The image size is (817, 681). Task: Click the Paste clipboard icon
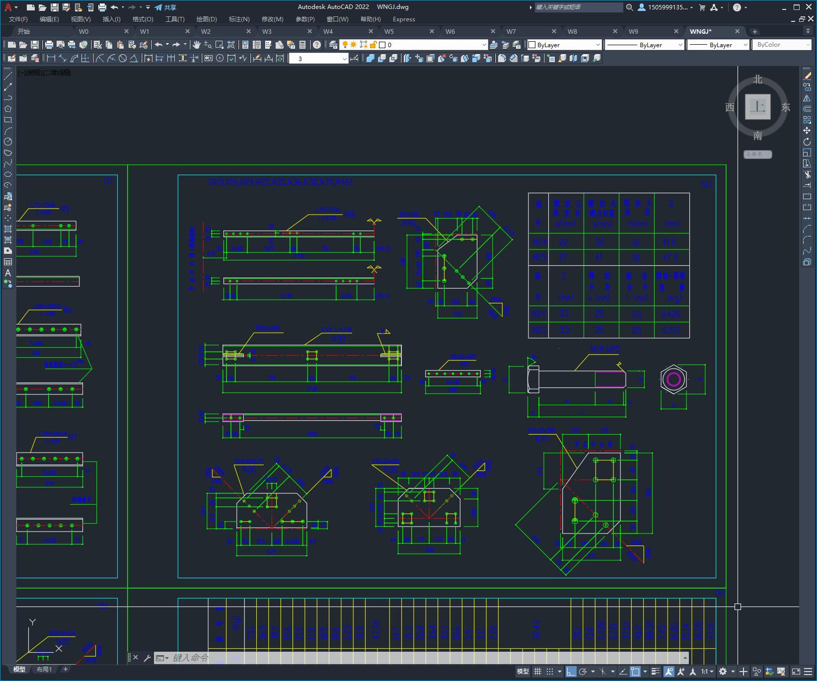pyautogui.click(x=120, y=45)
